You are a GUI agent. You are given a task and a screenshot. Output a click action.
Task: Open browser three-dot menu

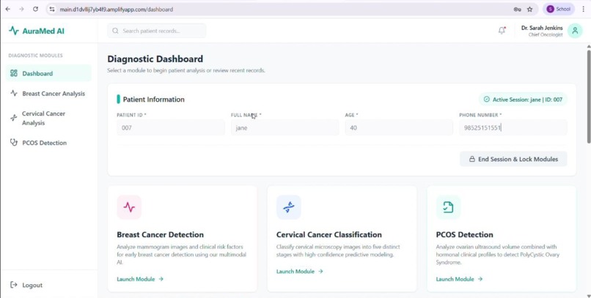(584, 9)
